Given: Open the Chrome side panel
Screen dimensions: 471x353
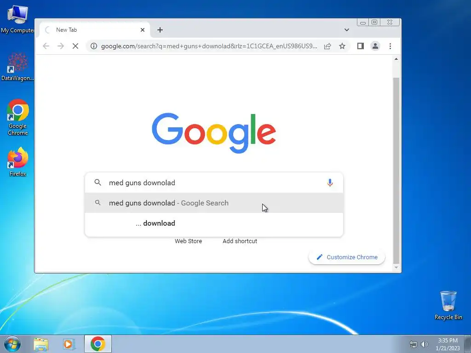Looking at the screenshot, I should [361, 46].
